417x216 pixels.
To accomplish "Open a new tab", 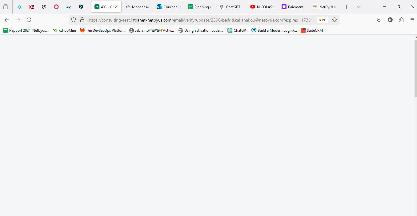I will point(347,7).
